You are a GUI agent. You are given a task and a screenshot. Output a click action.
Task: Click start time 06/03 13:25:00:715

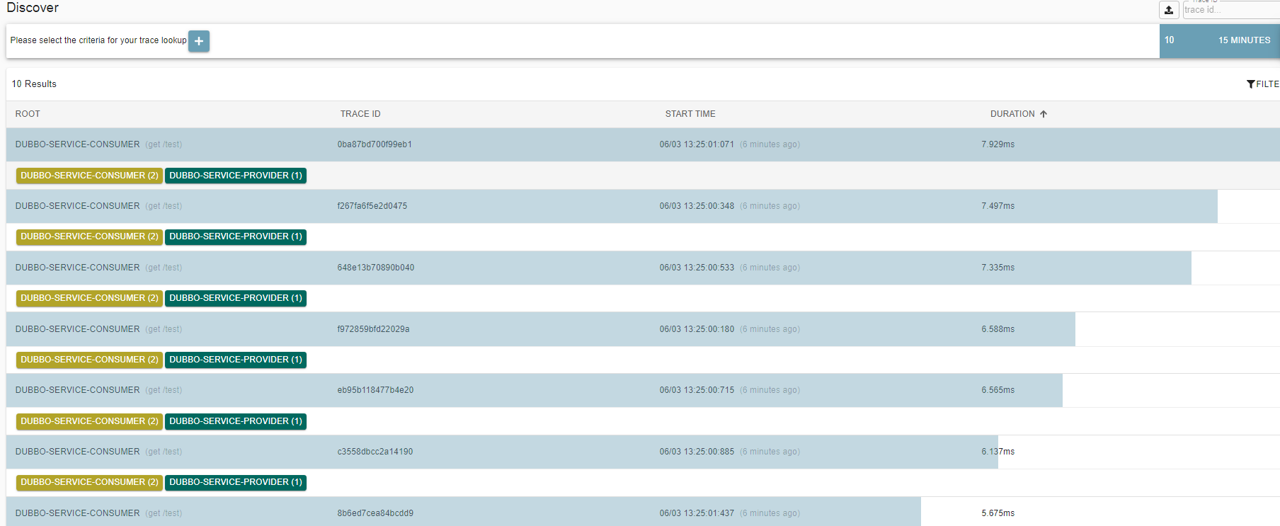[697, 390]
